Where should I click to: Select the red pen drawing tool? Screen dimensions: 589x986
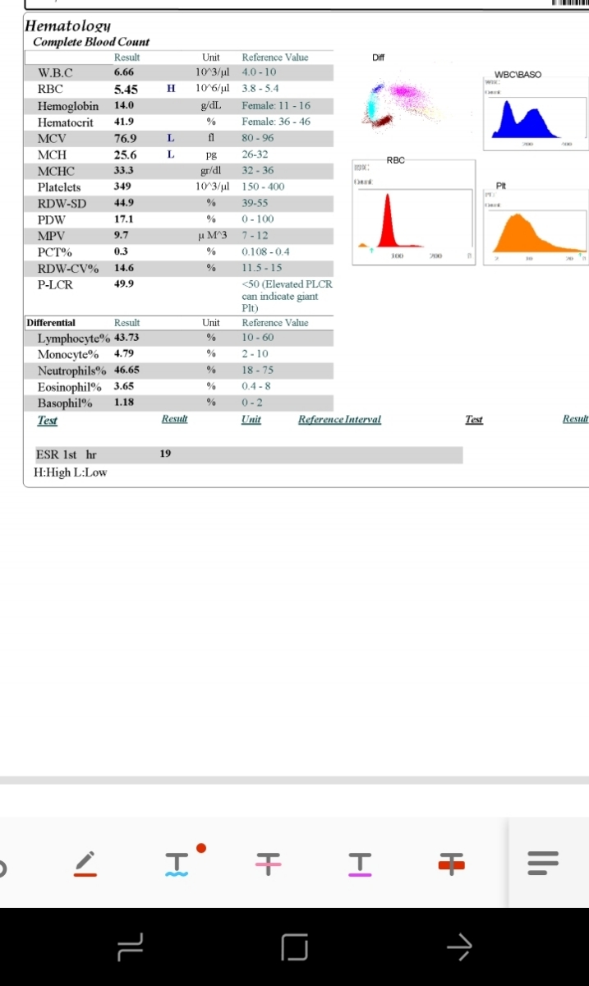85,863
